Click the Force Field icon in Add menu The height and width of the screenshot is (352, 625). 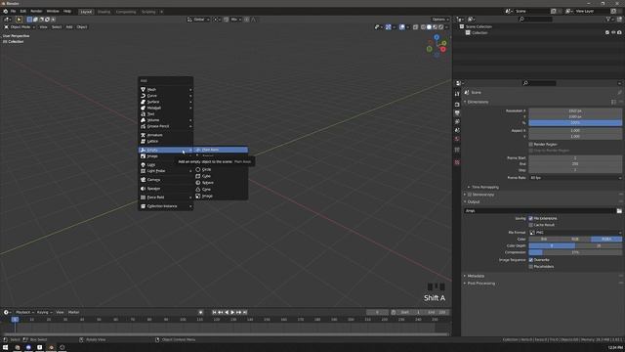[x=143, y=198]
